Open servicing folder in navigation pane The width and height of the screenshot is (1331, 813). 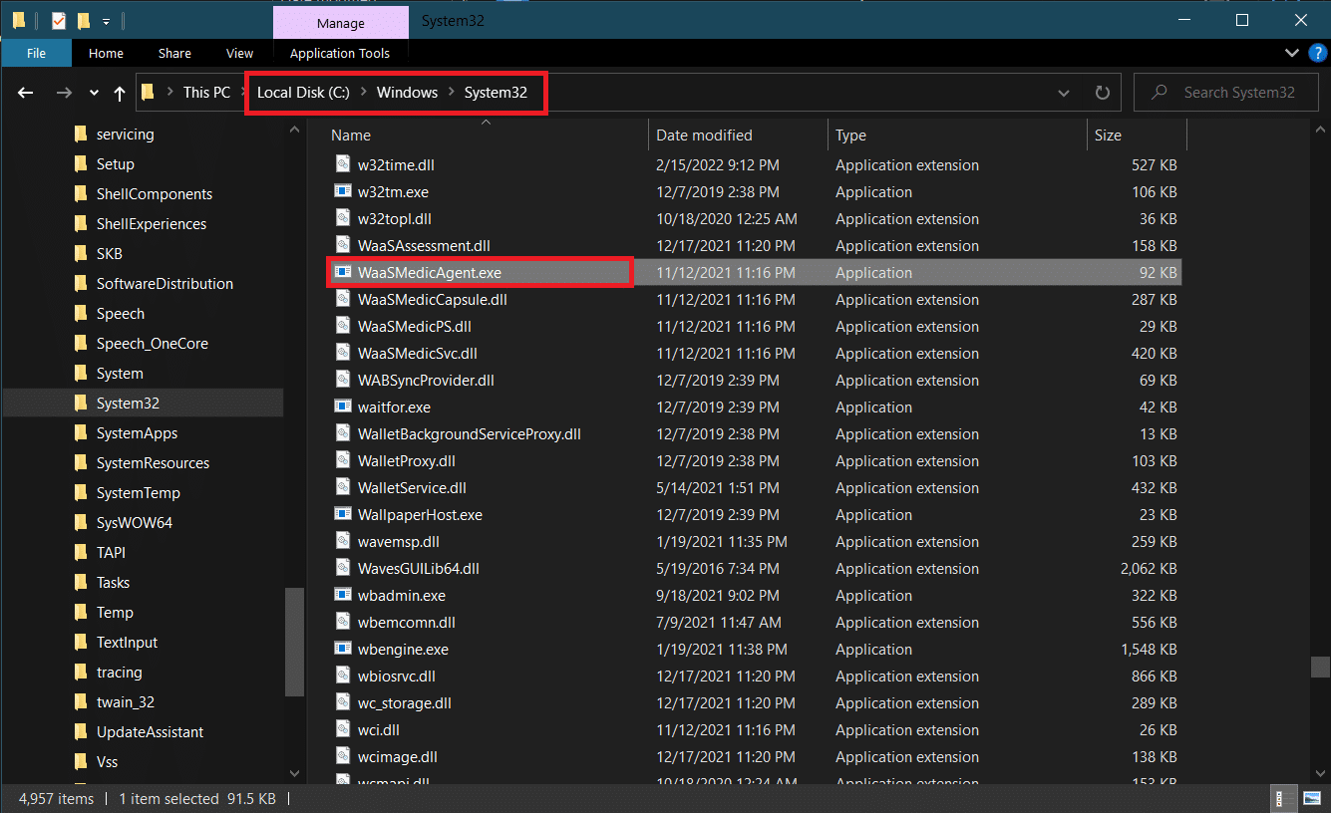tap(125, 135)
